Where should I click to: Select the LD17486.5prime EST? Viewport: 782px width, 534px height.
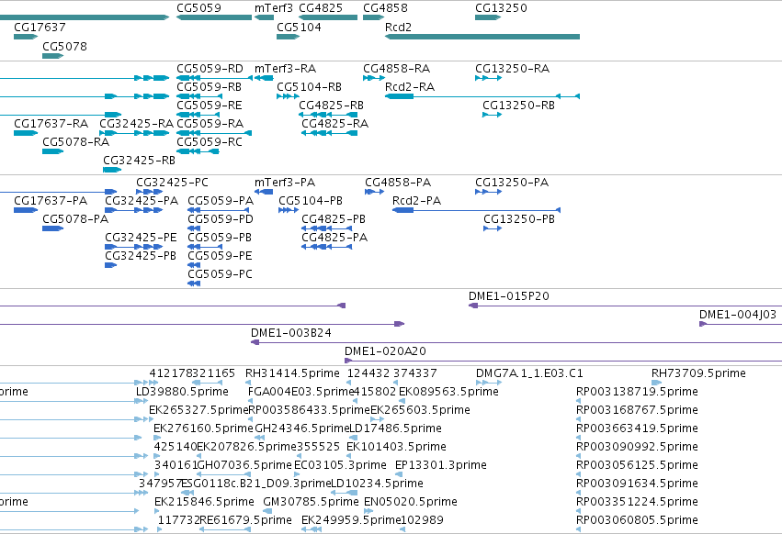coord(353,438)
